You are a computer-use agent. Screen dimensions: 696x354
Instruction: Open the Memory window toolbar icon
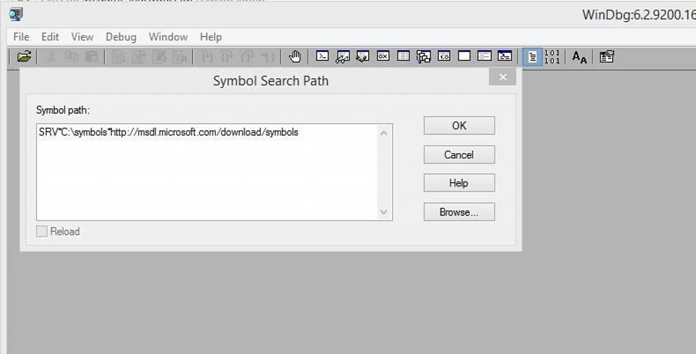pos(403,56)
